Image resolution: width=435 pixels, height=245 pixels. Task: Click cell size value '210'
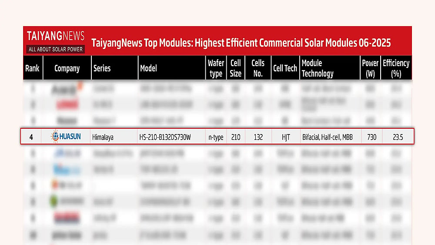tap(235, 137)
